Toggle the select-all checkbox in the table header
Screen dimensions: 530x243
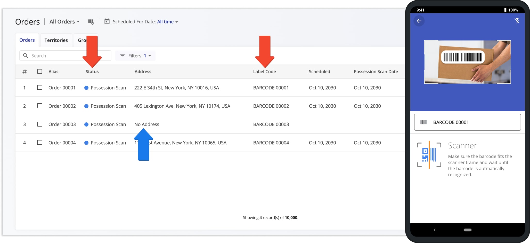click(40, 71)
